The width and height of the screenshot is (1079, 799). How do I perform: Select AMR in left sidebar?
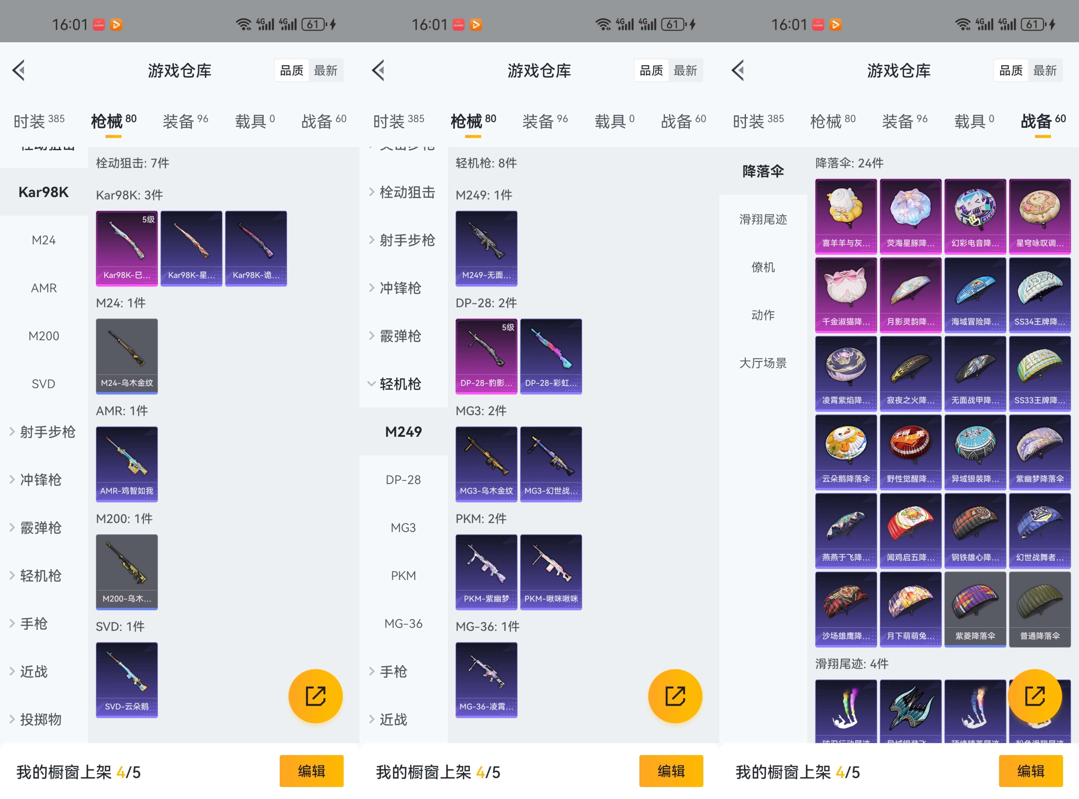43,288
